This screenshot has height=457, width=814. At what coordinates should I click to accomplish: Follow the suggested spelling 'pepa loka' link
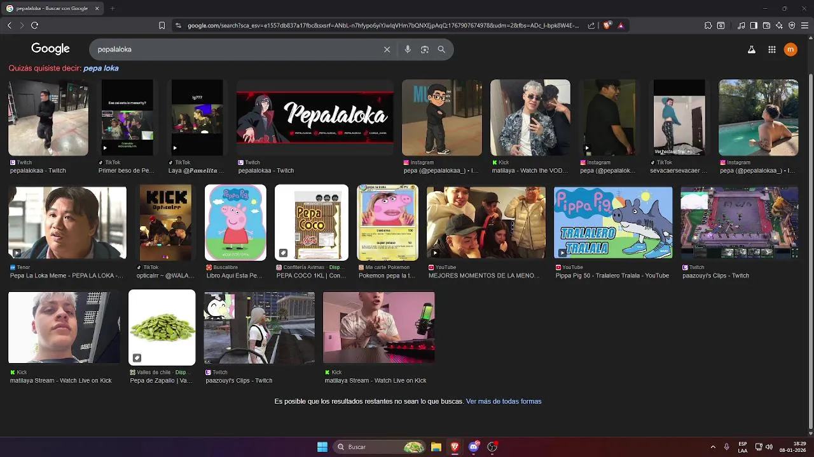100,68
